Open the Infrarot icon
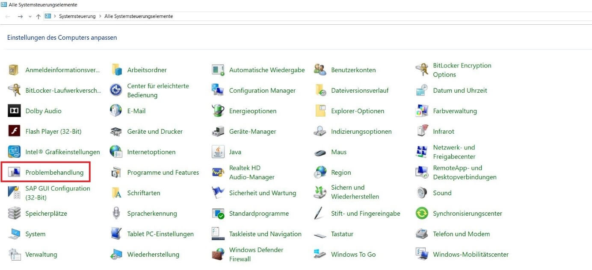This screenshot has height=270, width=592. click(422, 131)
